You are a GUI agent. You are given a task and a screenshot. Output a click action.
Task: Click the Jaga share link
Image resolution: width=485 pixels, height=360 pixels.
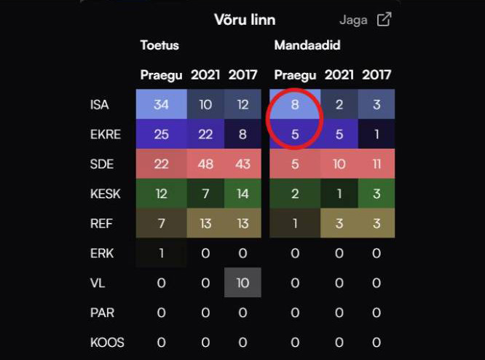click(354, 20)
